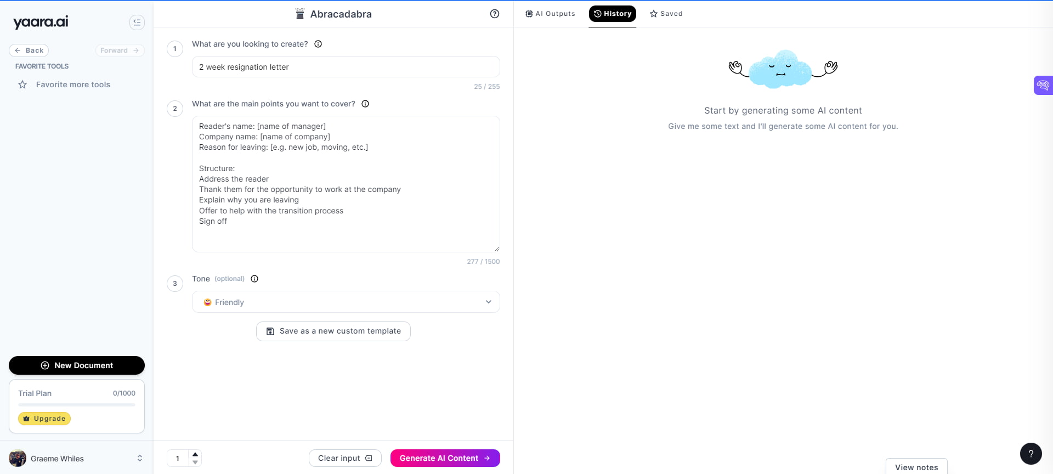Click the magic hat icon beside Abracadabra

click(x=299, y=14)
